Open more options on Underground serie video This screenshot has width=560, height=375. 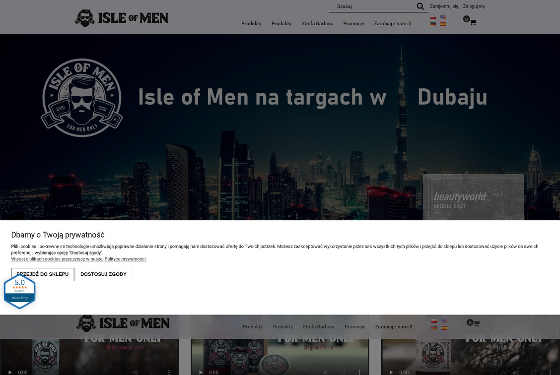point(169,372)
